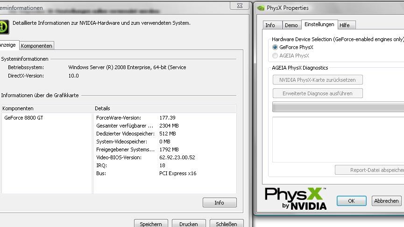Click the Betriebssystem label
404x227 pixels.
[26, 67]
